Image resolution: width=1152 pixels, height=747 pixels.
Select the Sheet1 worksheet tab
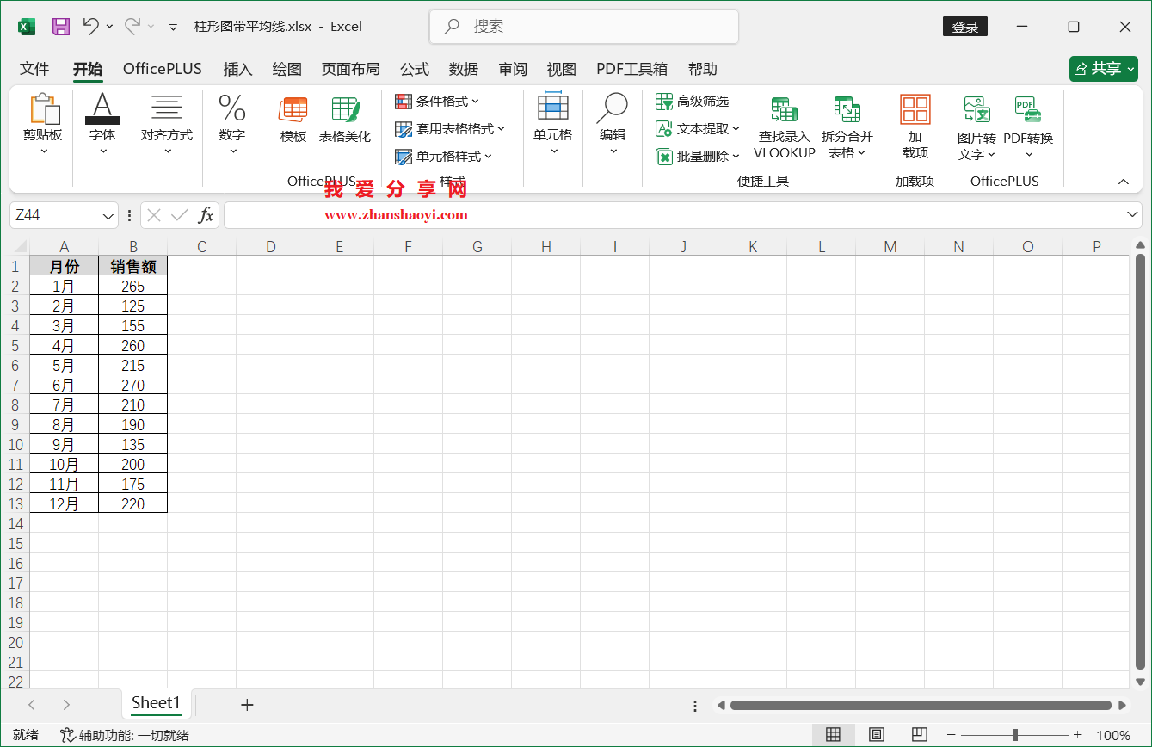tap(156, 703)
